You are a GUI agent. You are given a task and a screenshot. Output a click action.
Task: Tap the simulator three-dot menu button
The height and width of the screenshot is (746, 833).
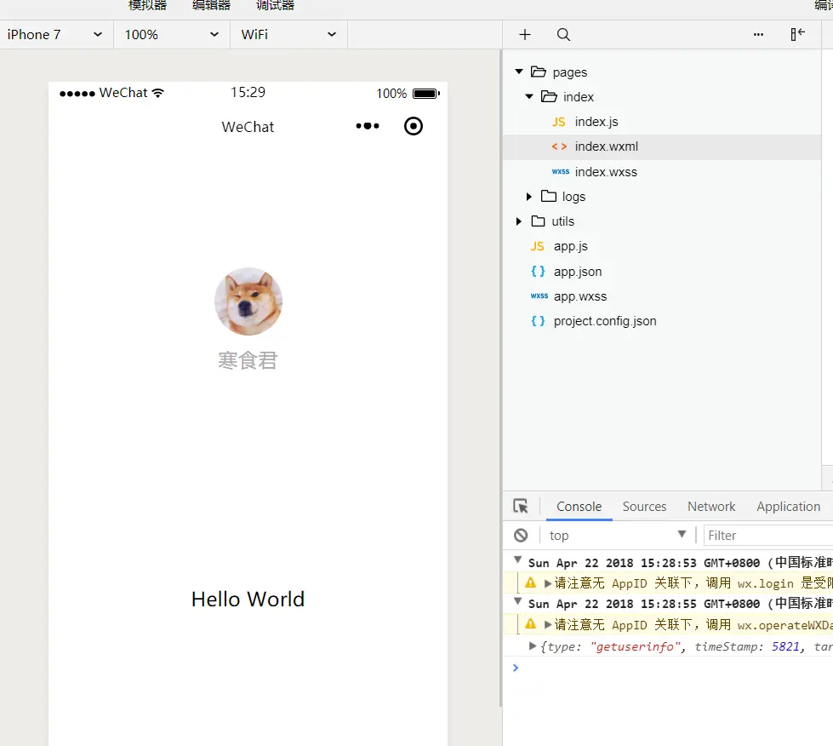click(x=368, y=126)
